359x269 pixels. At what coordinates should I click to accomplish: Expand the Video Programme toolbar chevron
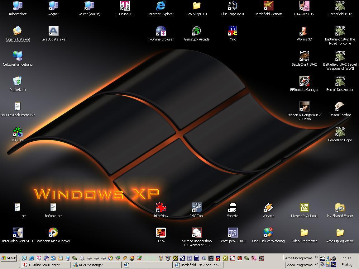(316, 264)
